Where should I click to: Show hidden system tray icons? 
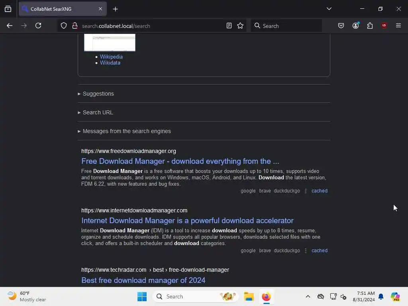tap(308, 296)
